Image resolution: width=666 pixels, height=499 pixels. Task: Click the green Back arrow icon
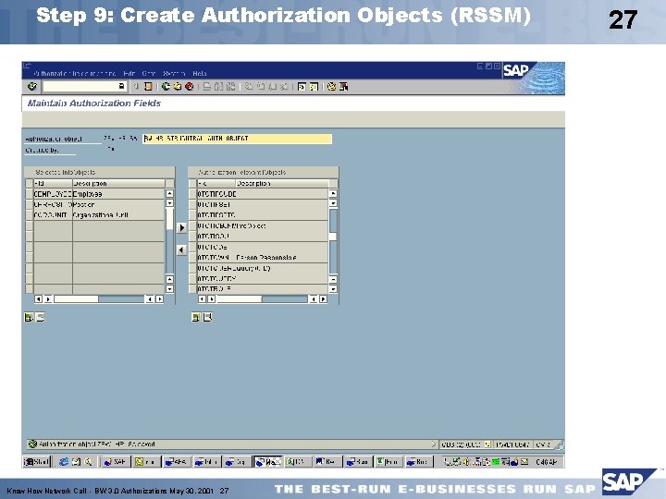coord(166,87)
